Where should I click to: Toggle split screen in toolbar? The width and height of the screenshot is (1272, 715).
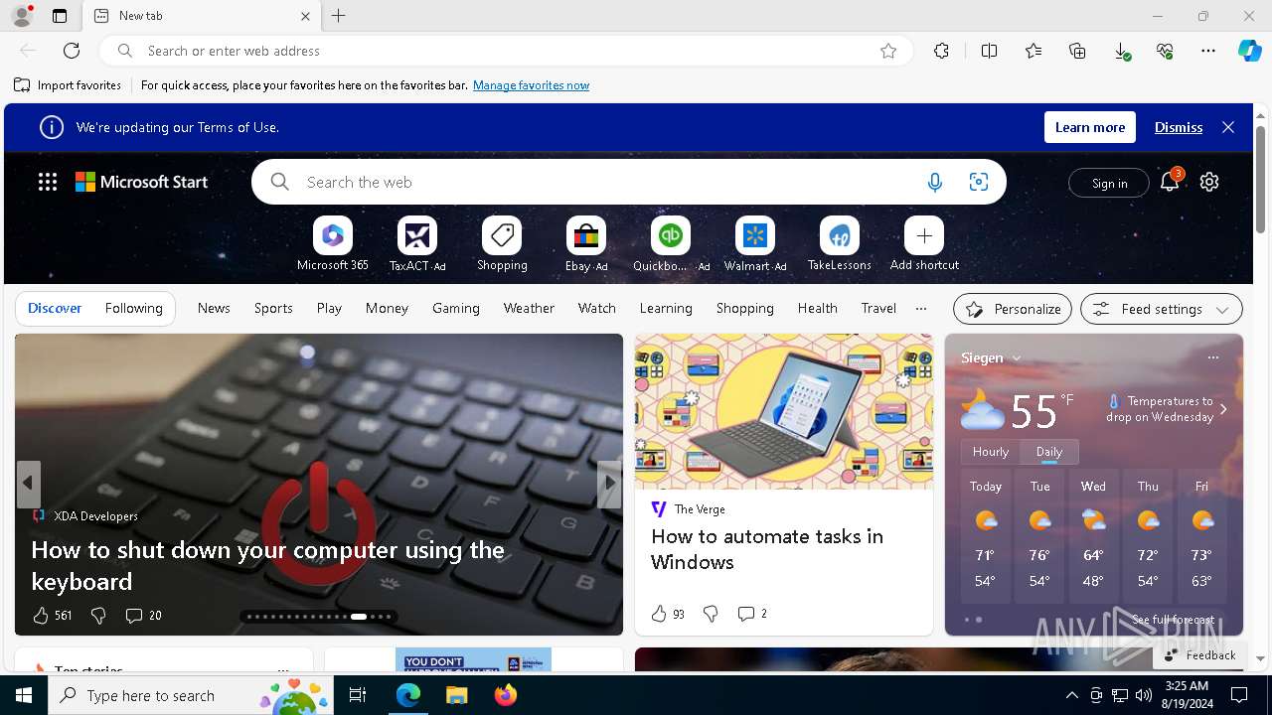click(x=989, y=51)
